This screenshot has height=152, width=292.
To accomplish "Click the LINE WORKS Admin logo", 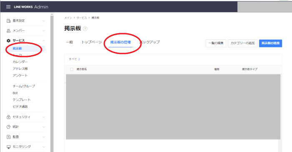I will (x=31, y=7).
